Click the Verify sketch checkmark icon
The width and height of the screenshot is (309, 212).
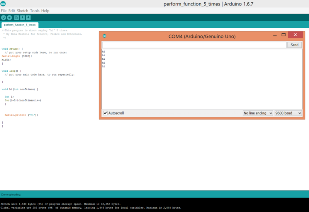(3, 18)
